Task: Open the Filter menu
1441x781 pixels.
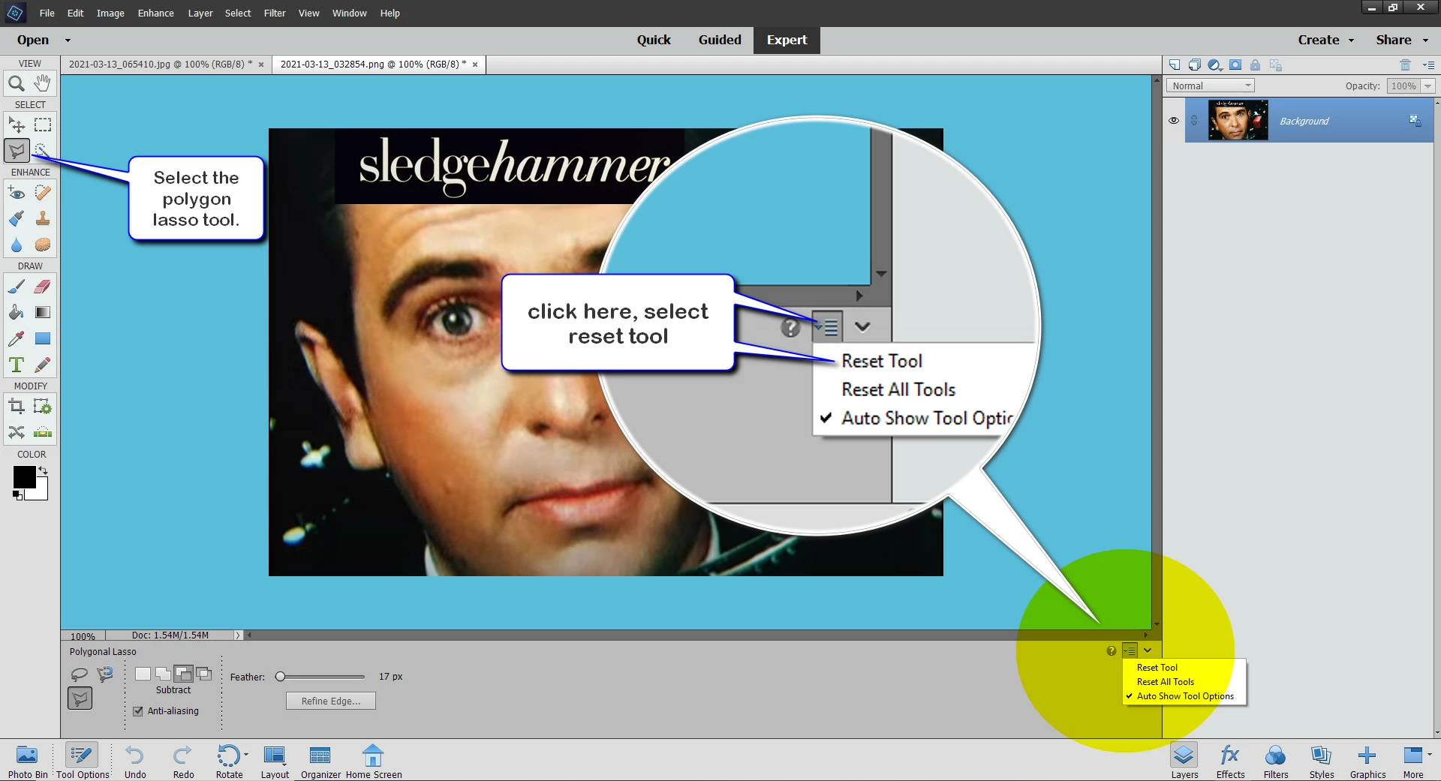Action: 275,13
